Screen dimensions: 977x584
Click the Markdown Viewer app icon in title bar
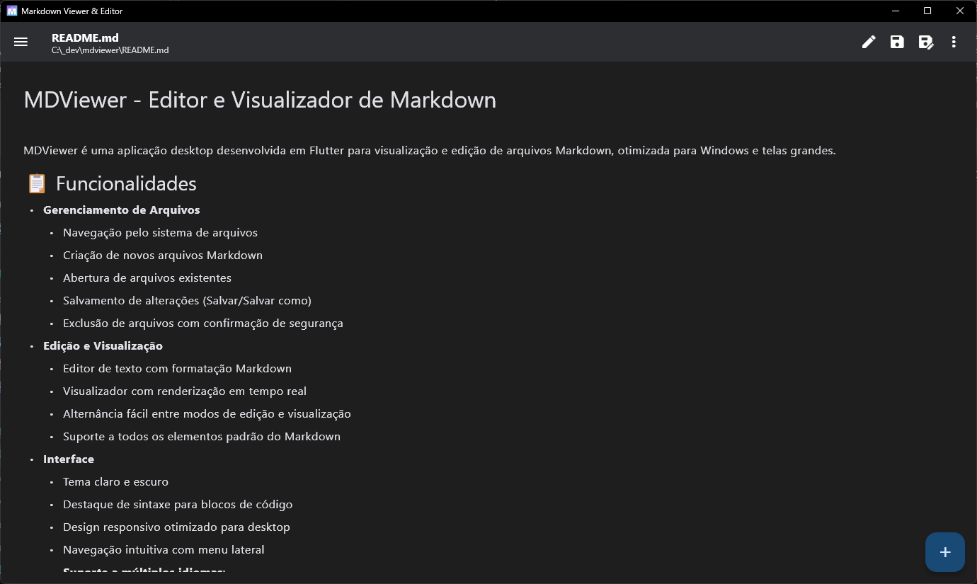point(11,11)
